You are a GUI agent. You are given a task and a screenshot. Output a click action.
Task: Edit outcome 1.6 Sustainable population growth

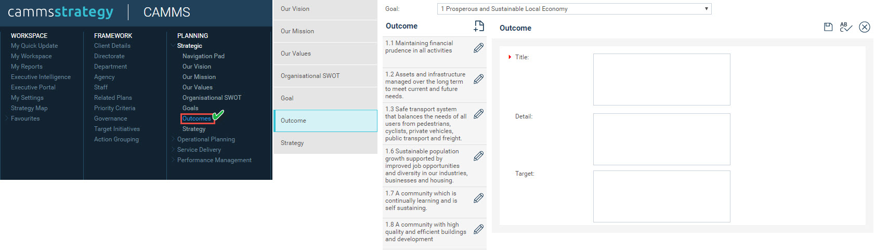pyautogui.click(x=479, y=156)
